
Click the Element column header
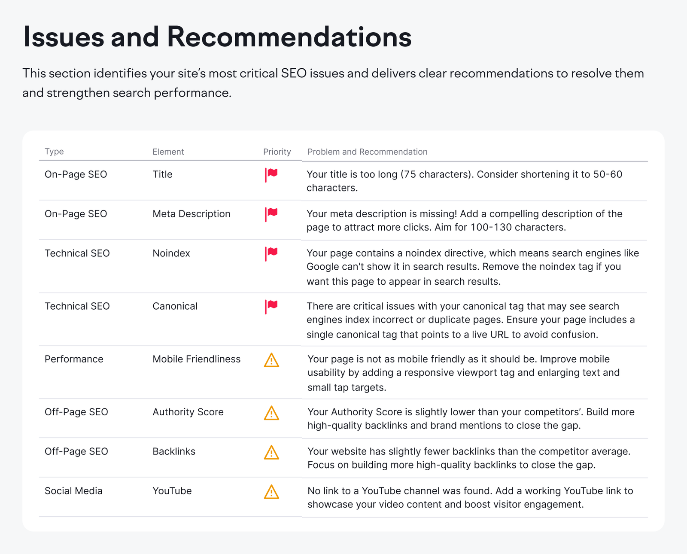[x=168, y=152]
